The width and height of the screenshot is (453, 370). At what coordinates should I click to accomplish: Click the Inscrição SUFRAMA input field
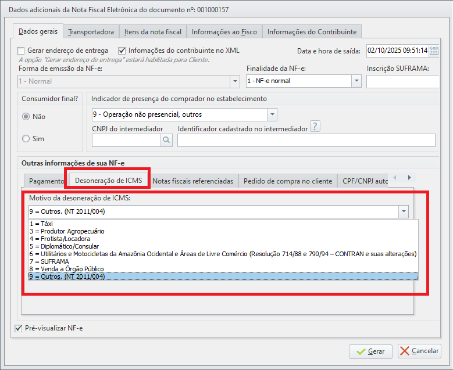(x=403, y=81)
